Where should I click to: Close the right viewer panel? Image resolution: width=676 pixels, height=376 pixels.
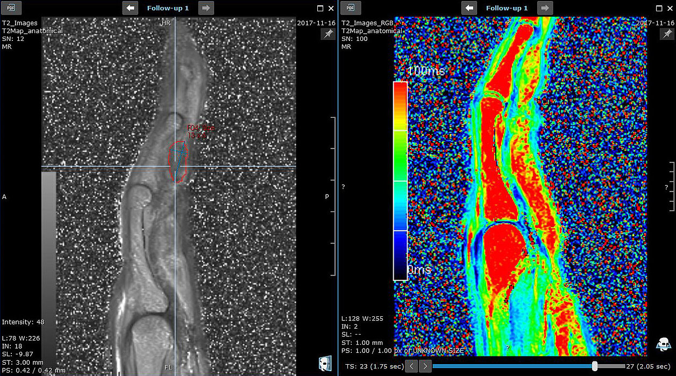click(x=668, y=8)
